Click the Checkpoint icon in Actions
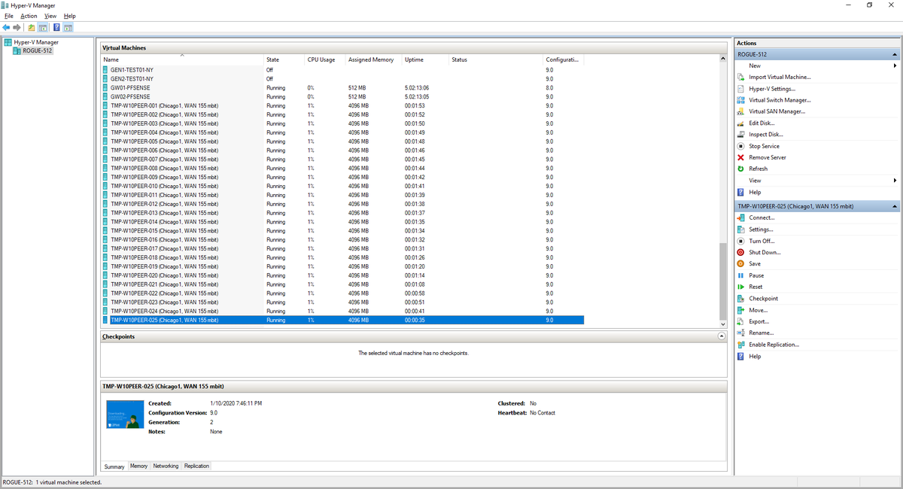 point(740,299)
